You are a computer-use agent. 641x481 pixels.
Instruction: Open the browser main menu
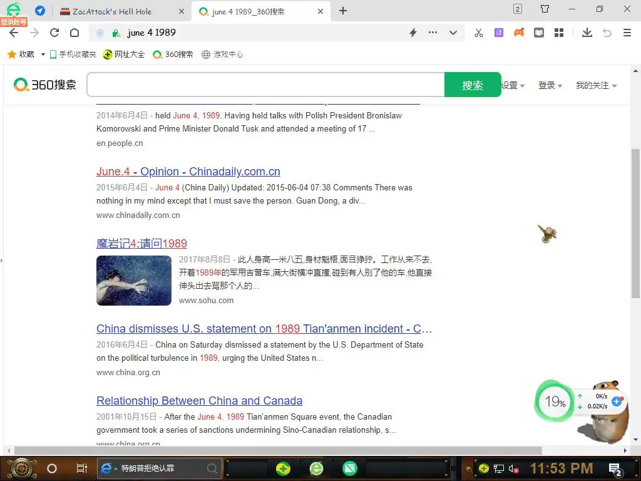click(x=627, y=33)
